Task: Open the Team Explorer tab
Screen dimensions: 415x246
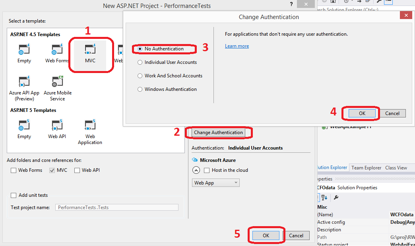Action: tap(366, 168)
